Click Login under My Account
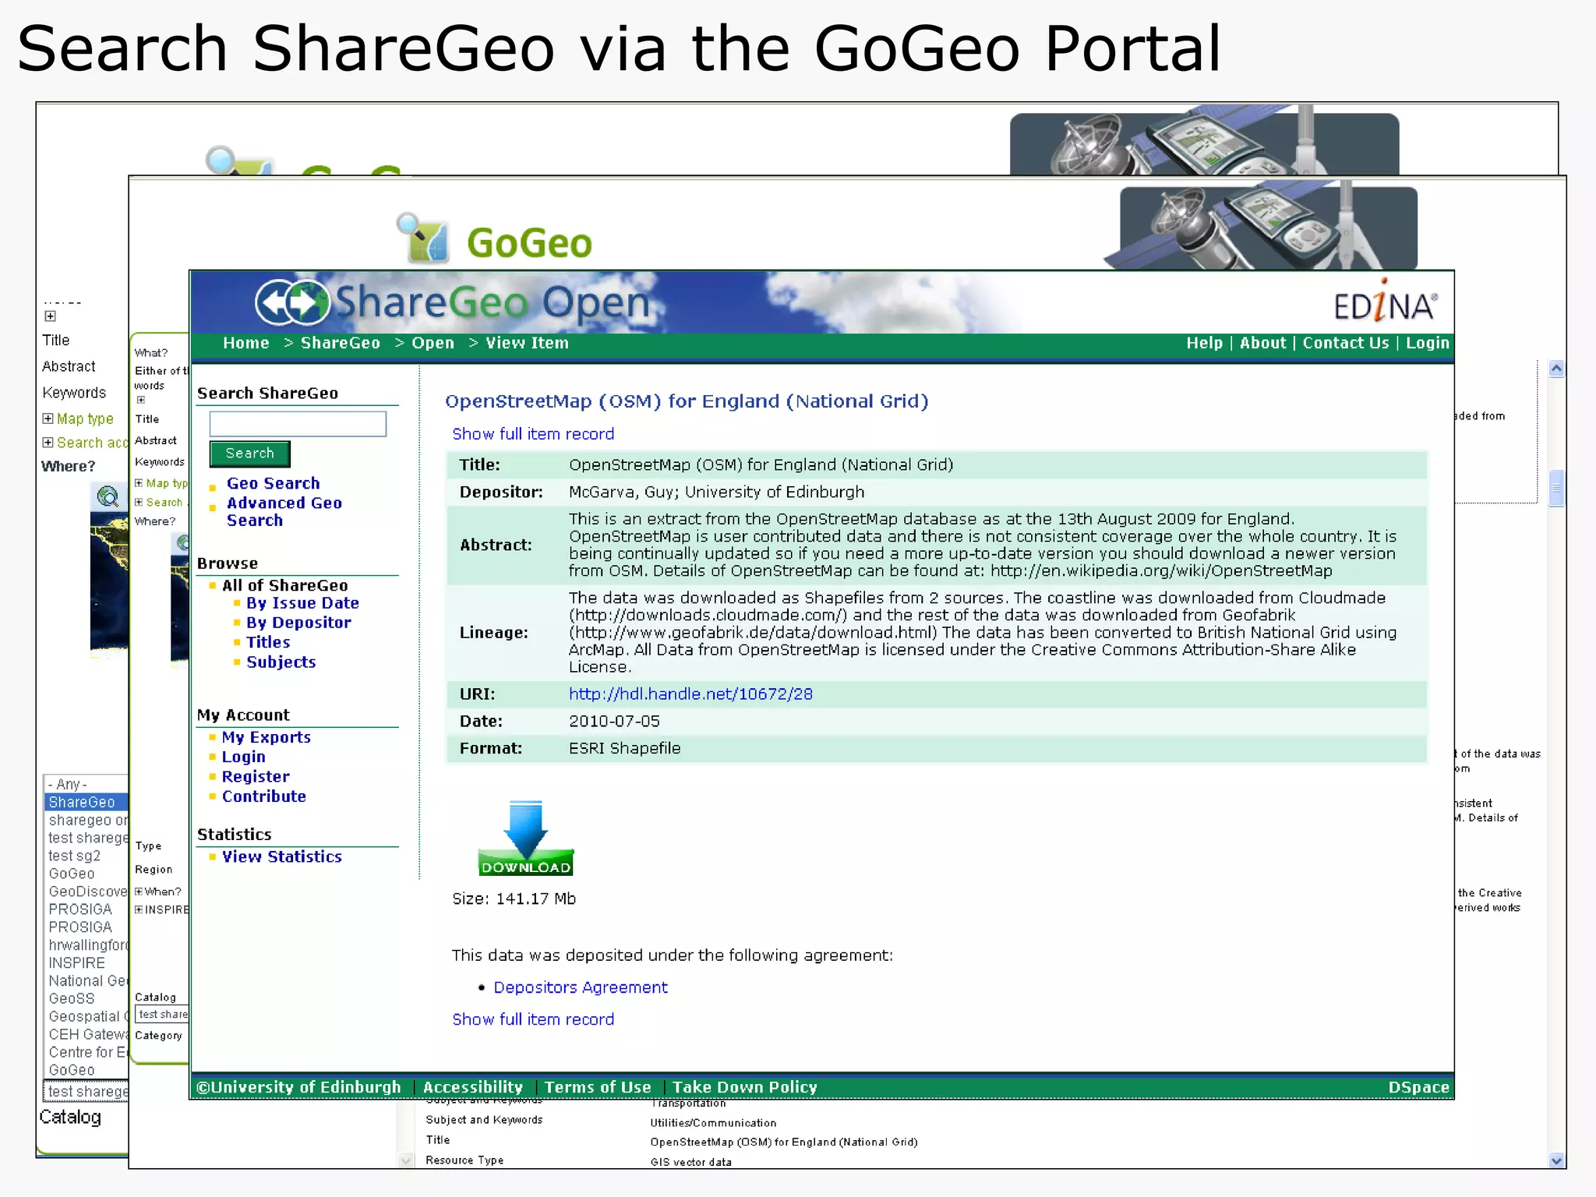This screenshot has width=1596, height=1197. click(x=243, y=757)
